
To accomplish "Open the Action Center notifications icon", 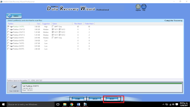I will coord(177,104).
